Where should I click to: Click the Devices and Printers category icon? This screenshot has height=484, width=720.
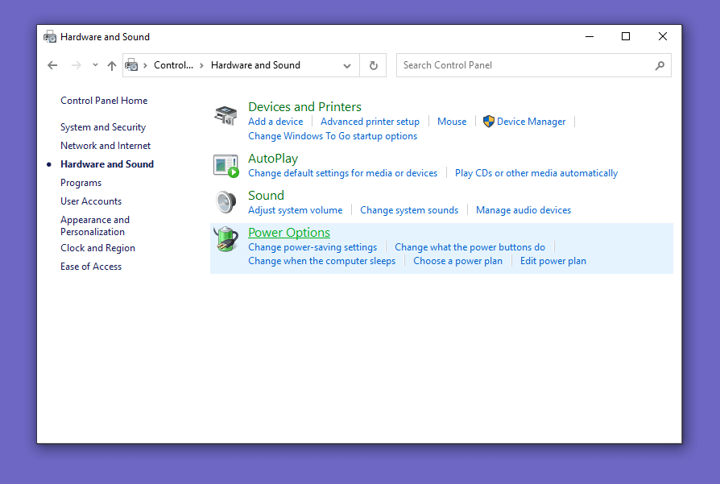click(x=226, y=115)
